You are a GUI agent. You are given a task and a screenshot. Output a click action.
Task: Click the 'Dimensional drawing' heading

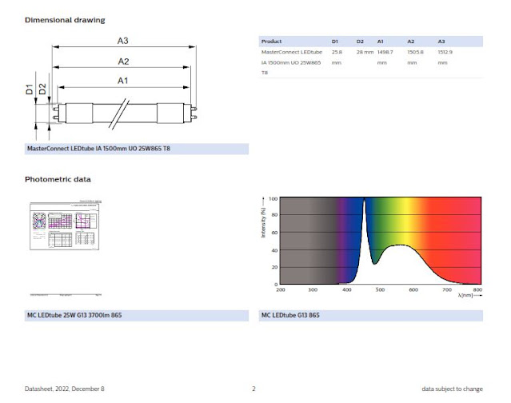65,20
